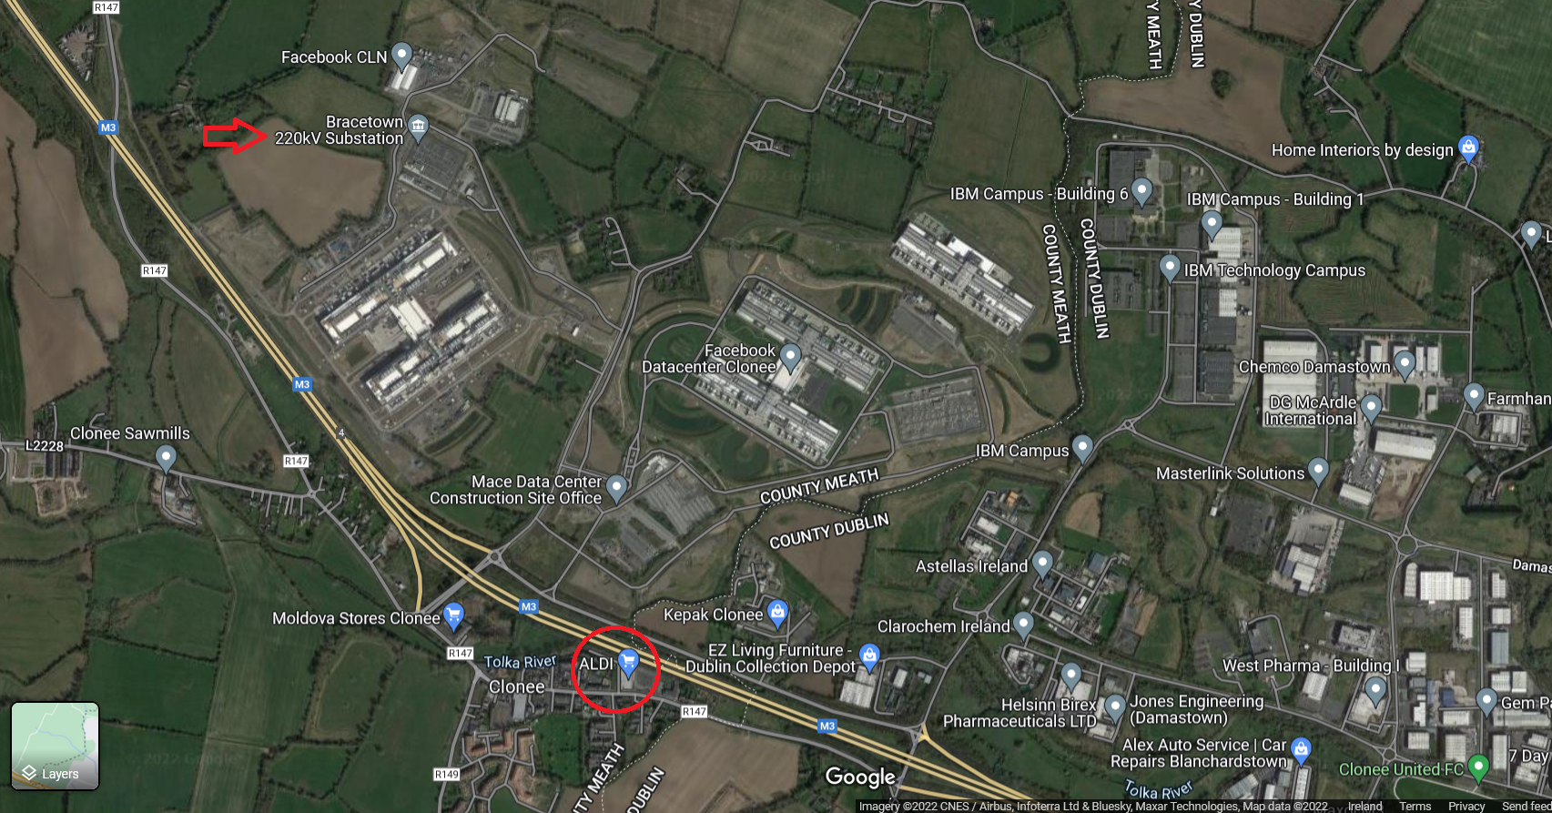Viewport: 1552px width, 813px height.
Task: Click the Facebook Datacenter Clonee pin
Action: [x=790, y=358]
